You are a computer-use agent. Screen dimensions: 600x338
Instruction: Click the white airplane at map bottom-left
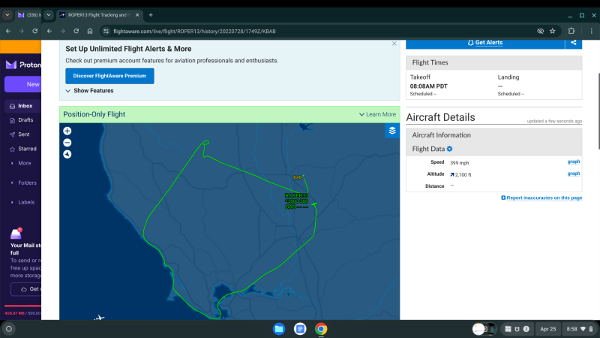100,317
